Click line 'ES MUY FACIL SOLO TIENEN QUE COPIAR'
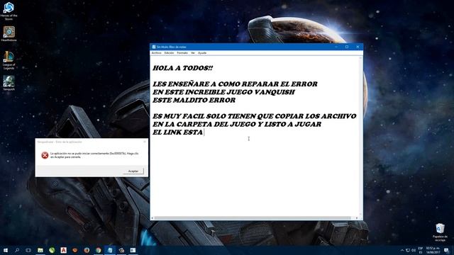The height and width of the screenshot is (255, 454). (254, 116)
